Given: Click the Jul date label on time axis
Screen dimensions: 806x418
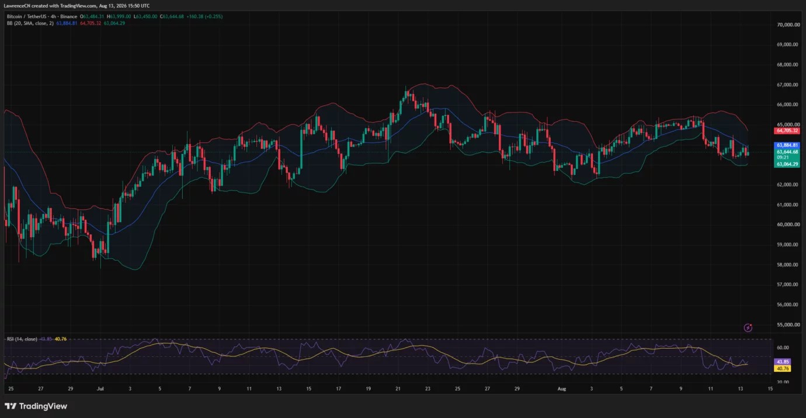Looking at the screenshot, I should (x=100, y=388).
